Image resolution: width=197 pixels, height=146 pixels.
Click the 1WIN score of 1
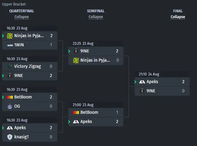[51, 45]
